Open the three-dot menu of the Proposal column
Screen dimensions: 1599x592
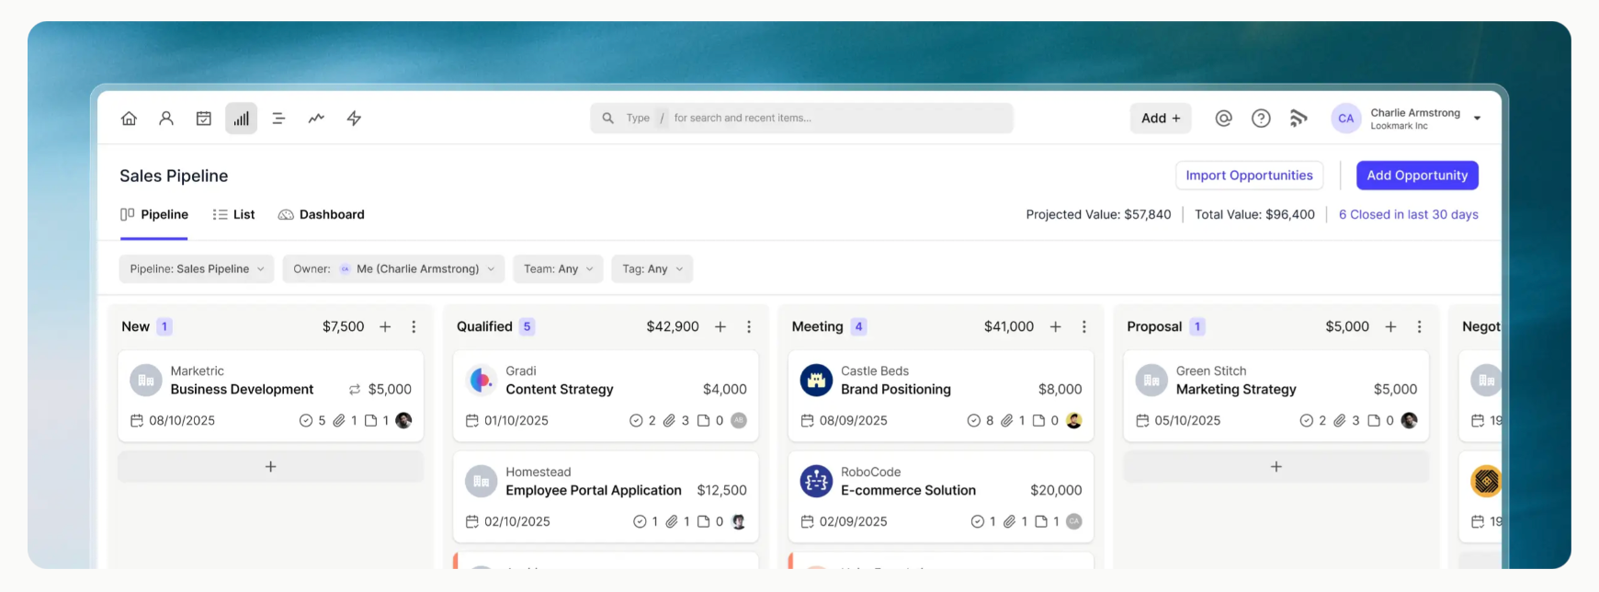pos(1420,327)
